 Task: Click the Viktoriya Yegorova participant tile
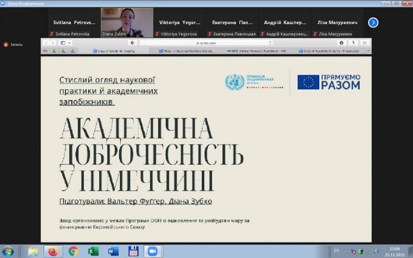click(x=180, y=22)
